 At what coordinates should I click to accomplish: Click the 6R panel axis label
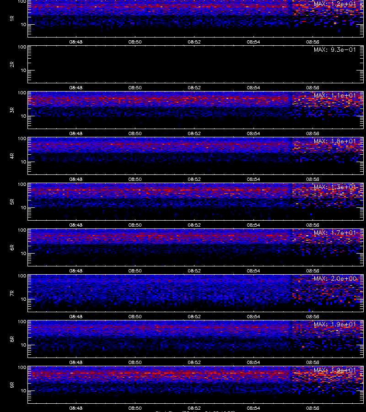coord(12,248)
